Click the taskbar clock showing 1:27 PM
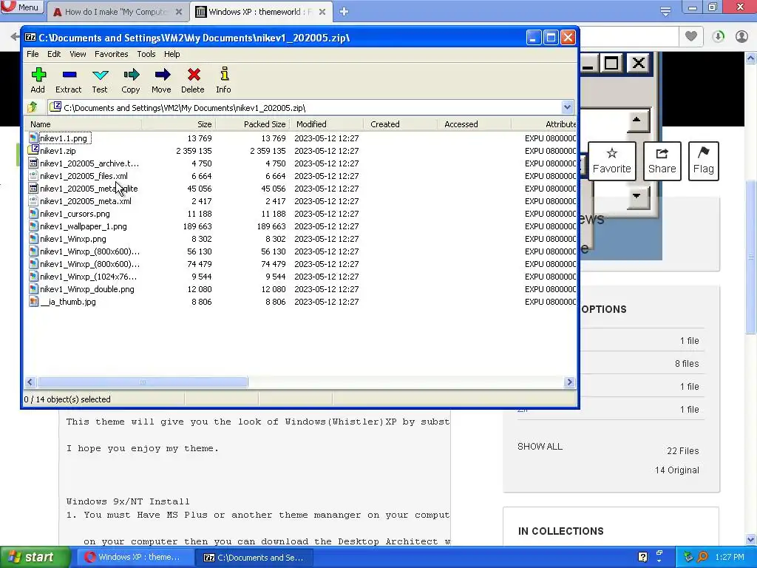Screen dimensions: 757x568 (x=730, y=557)
